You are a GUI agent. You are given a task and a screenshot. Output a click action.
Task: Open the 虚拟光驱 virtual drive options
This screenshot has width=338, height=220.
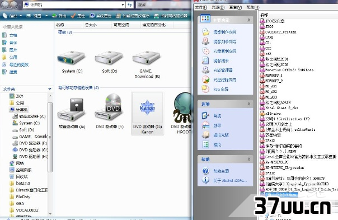tap(220, 135)
